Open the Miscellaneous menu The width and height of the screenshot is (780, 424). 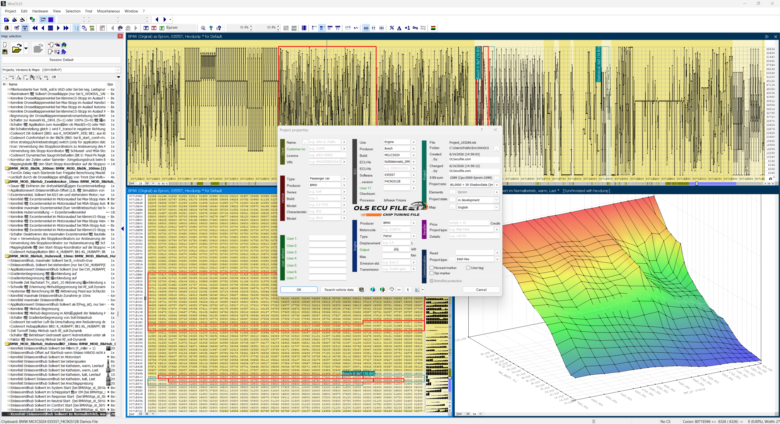(x=108, y=11)
